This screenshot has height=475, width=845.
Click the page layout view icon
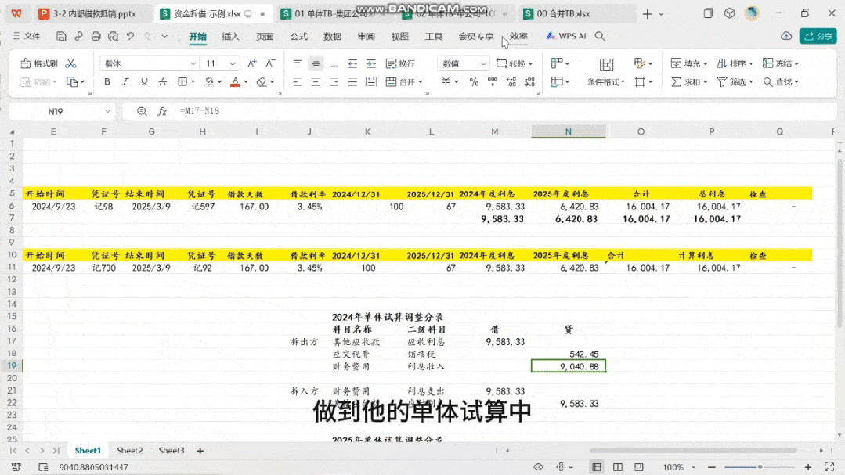[x=618, y=467]
